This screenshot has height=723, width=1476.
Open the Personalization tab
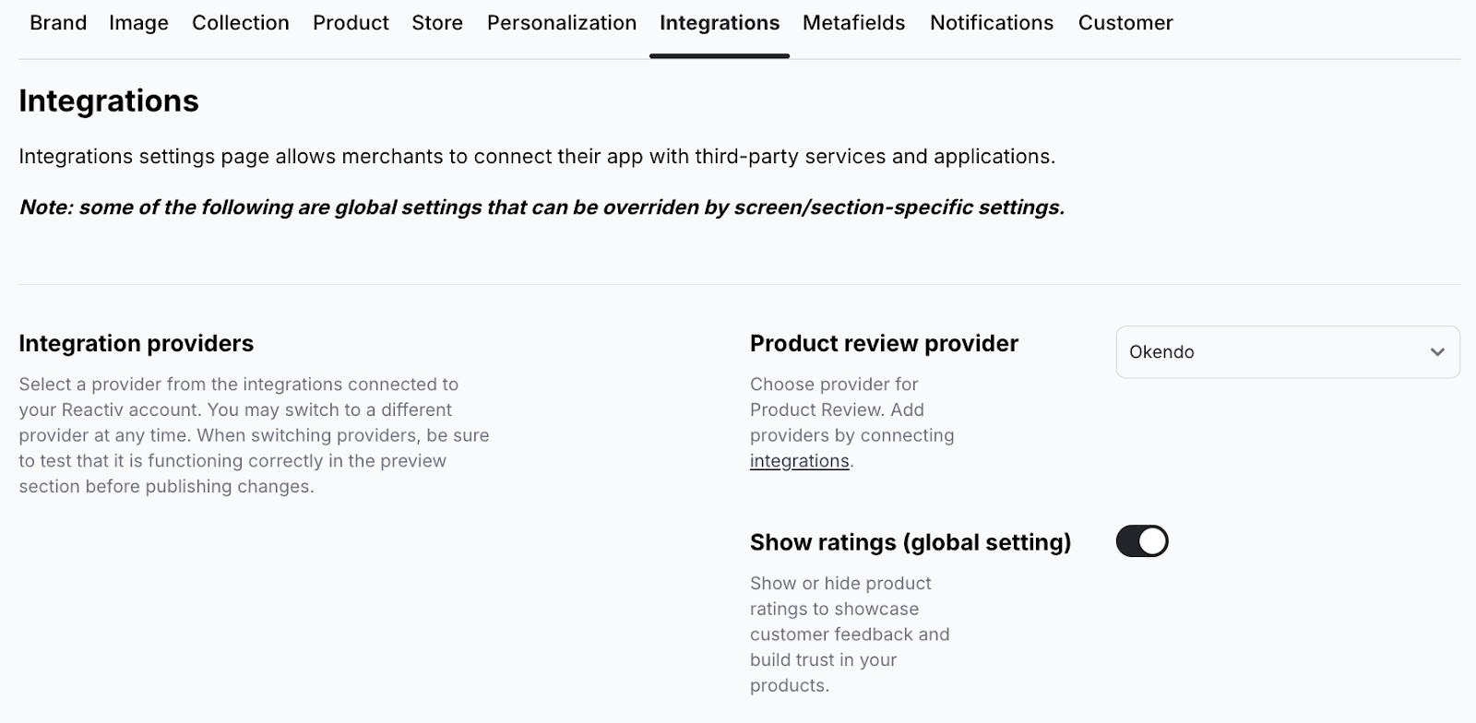tap(561, 23)
